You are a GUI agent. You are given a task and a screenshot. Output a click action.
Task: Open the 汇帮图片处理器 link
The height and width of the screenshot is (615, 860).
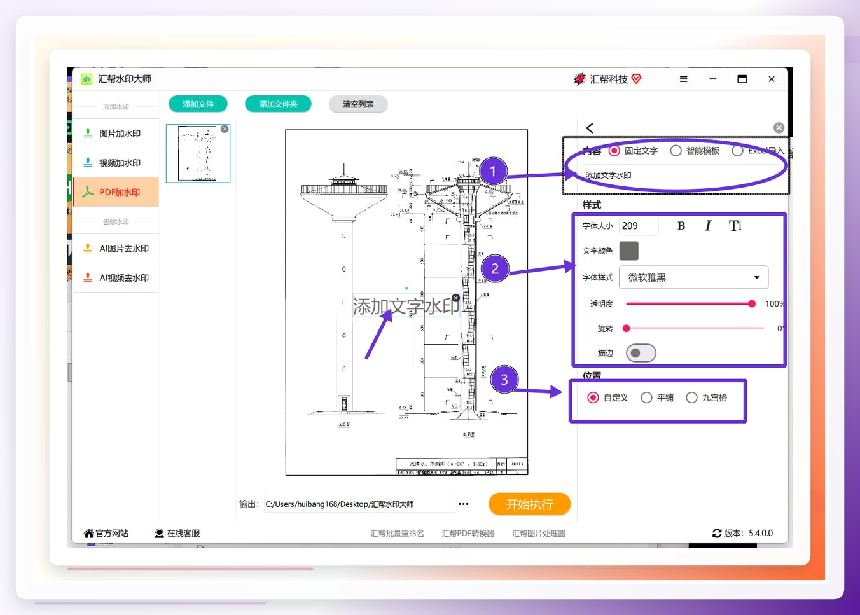pos(538,534)
